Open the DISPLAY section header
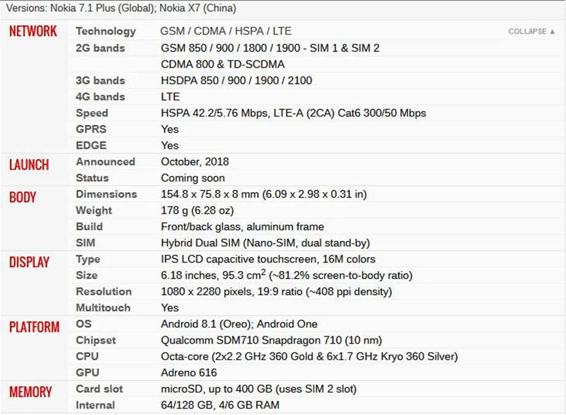This screenshot has height=415, width=566. [30, 263]
